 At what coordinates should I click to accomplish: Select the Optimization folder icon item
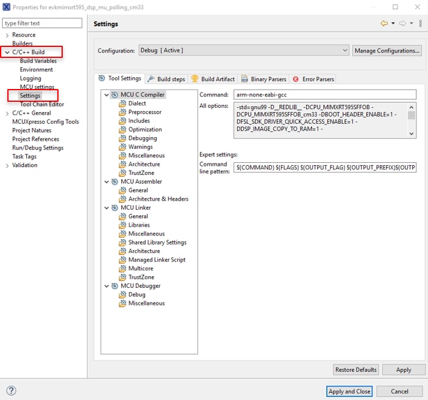[x=123, y=129]
